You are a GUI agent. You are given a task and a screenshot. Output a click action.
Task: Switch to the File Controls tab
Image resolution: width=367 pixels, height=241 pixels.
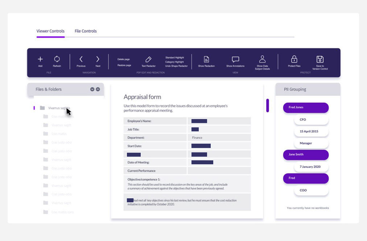[86, 31]
